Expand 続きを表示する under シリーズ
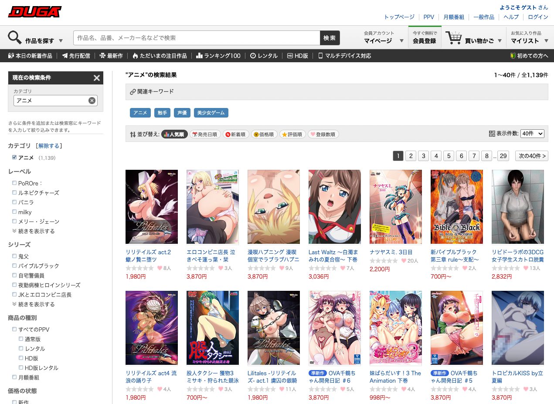This screenshot has height=404, width=554. pos(34,304)
